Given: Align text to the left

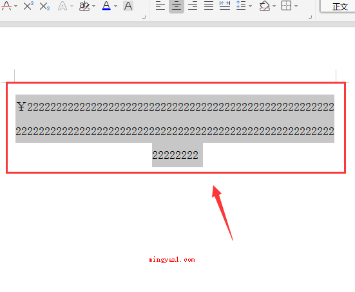Looking at the screenshot, I should [x=160, y=6].
